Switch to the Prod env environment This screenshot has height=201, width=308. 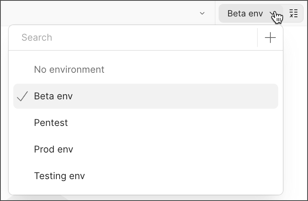tap(54, 149)
